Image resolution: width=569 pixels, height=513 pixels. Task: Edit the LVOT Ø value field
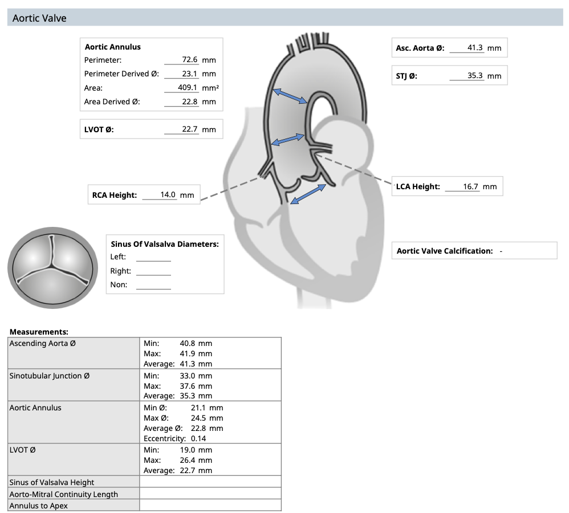coord(181,129)
